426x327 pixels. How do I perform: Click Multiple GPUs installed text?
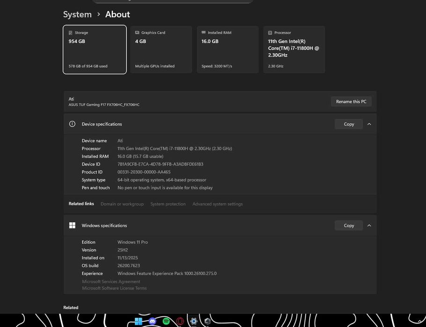(154, 66)
